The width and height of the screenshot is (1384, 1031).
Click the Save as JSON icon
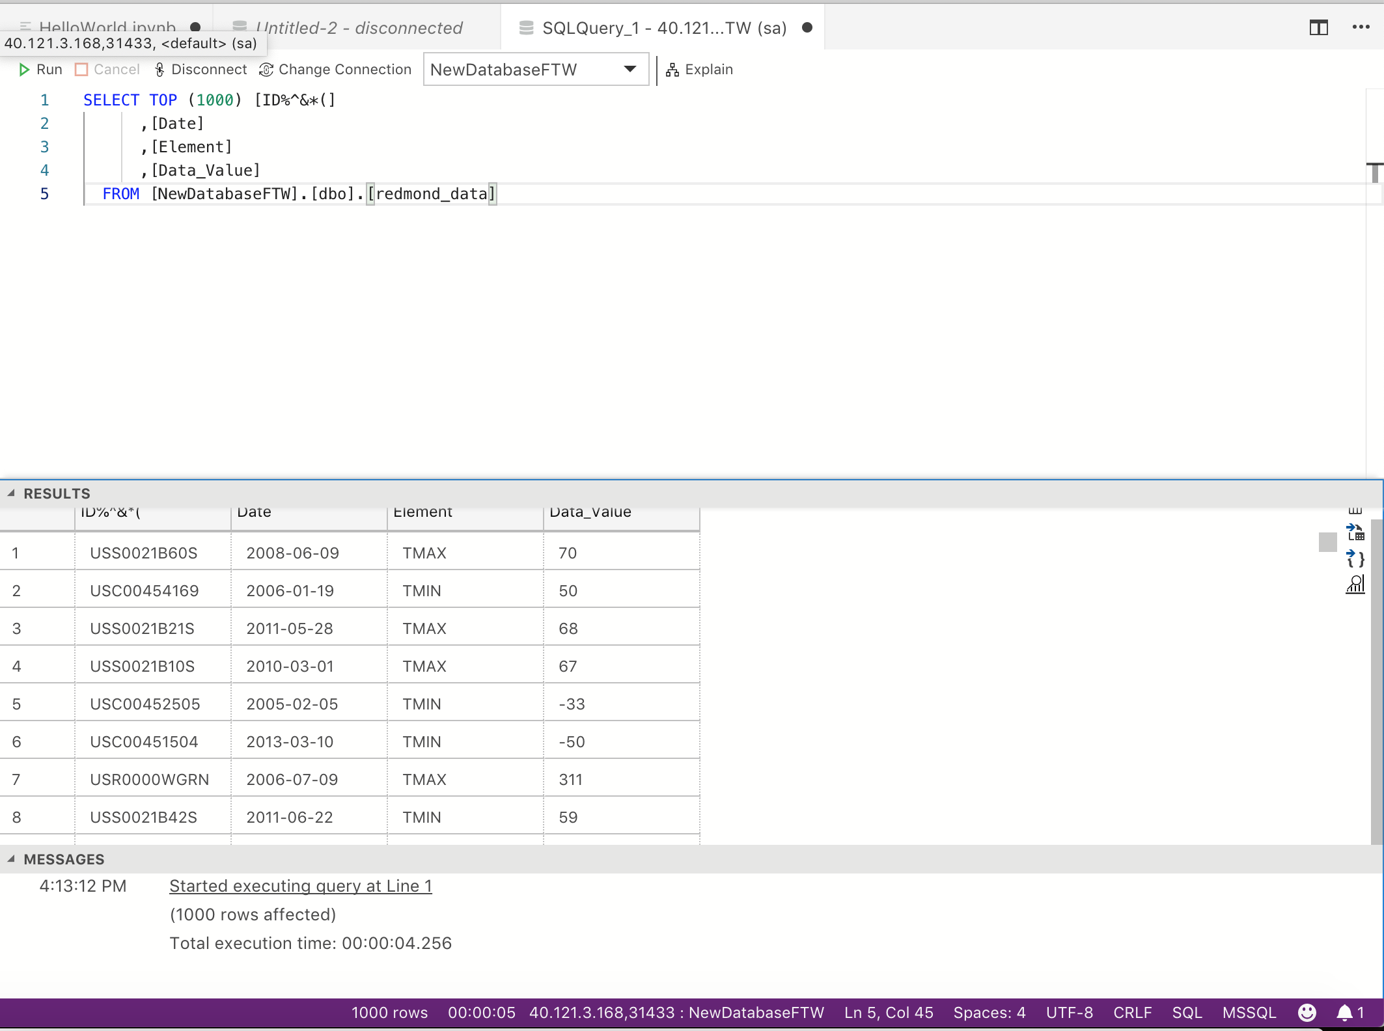coord(1356,559)
